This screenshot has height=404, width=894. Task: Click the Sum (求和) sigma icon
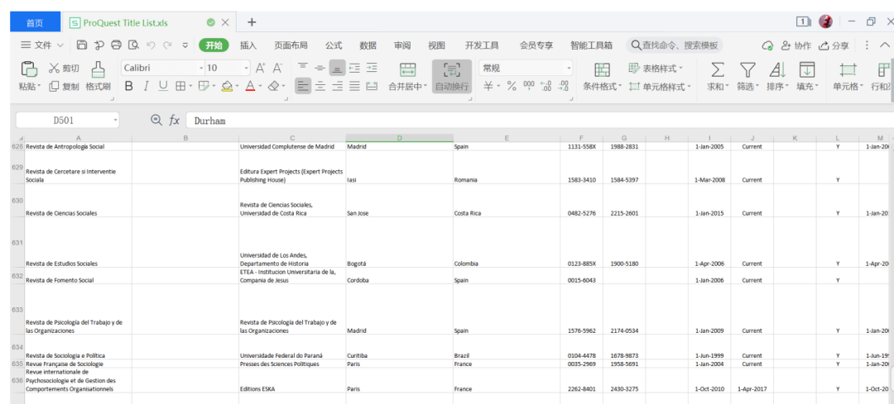coord(717,70)
